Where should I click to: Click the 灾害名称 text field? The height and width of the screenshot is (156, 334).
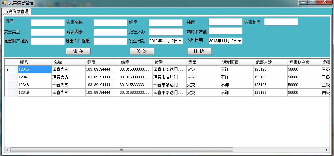[110, 23]
